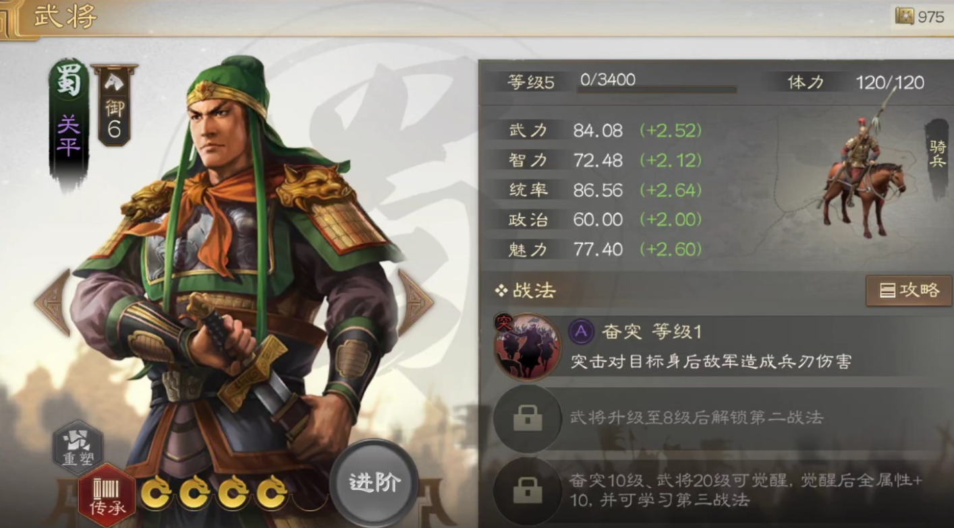
Task: Open the 攻略 guide button
Action: click(909, 290)
